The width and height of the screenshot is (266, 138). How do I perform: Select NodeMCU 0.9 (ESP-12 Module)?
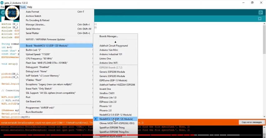point(115,115)
